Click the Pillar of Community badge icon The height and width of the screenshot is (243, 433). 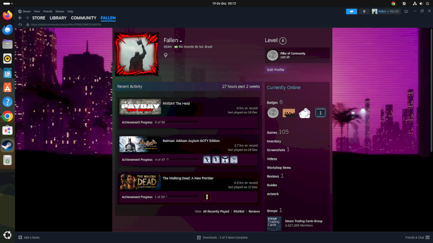pos(273,55)
